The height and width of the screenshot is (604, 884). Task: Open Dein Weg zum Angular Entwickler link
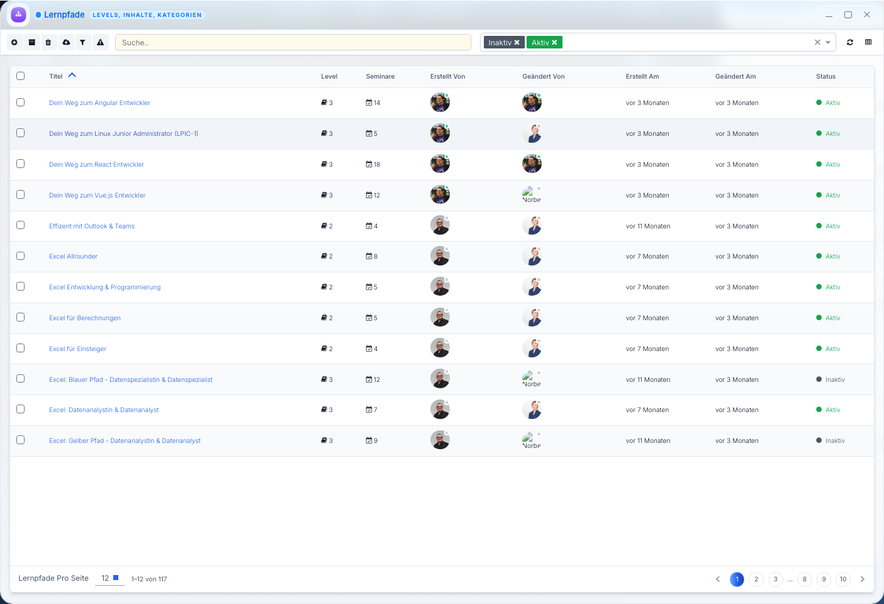[99, 103]
